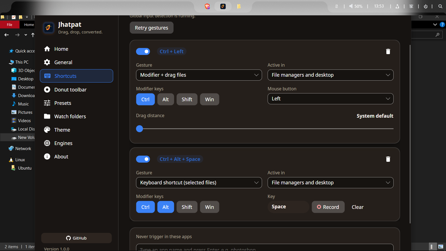Open Mouse button dropdown set to Left
Screen dimensions: 446x251
pyautogui.click(x=331, y=99)
